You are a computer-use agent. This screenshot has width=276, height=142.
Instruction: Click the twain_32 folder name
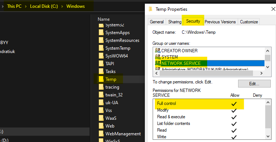click(x=114, y=95)
